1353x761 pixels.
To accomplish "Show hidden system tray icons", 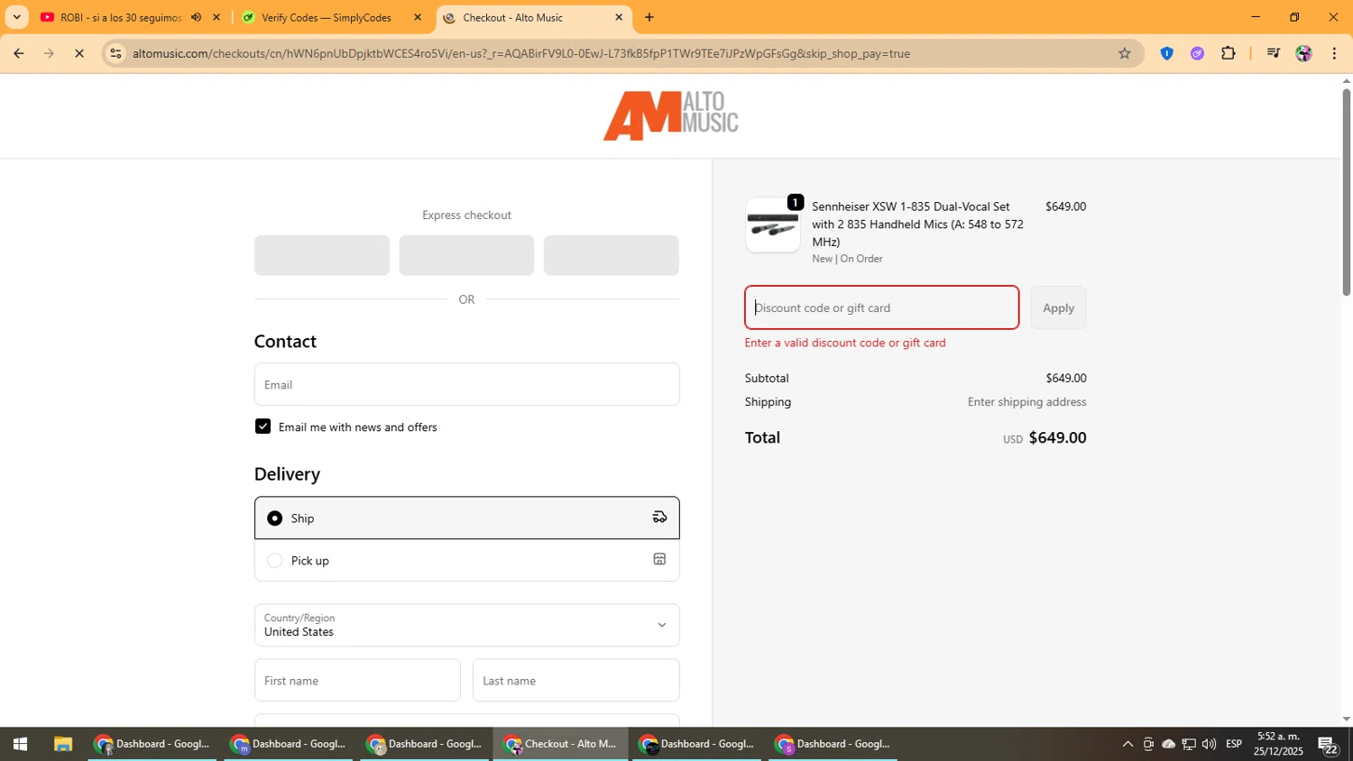I will pos(1127,744).
